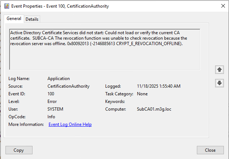Click the Level value Error
The height and width of the screenshot is (159, 229).
pos(52,102)
